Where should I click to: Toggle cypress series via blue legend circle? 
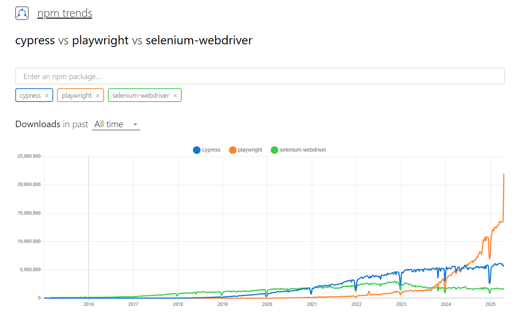(x=197, y=150)
